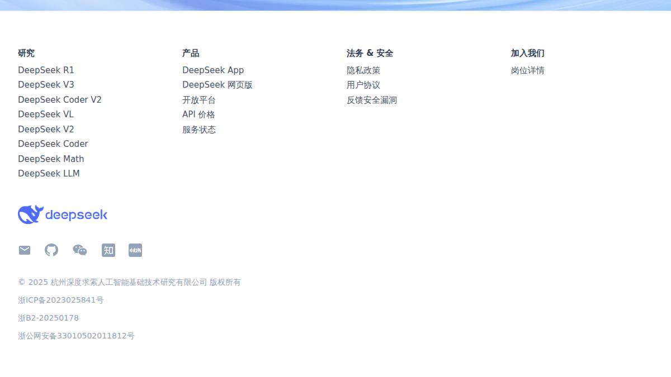Check the API 价格 page
Image resolution: width=671 pixels, height=377 pixels.
click(x=199, y=114)
